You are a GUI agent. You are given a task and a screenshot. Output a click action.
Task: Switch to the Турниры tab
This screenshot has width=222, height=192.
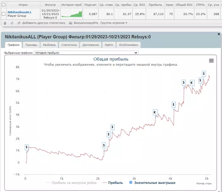[x=31, y=45]
